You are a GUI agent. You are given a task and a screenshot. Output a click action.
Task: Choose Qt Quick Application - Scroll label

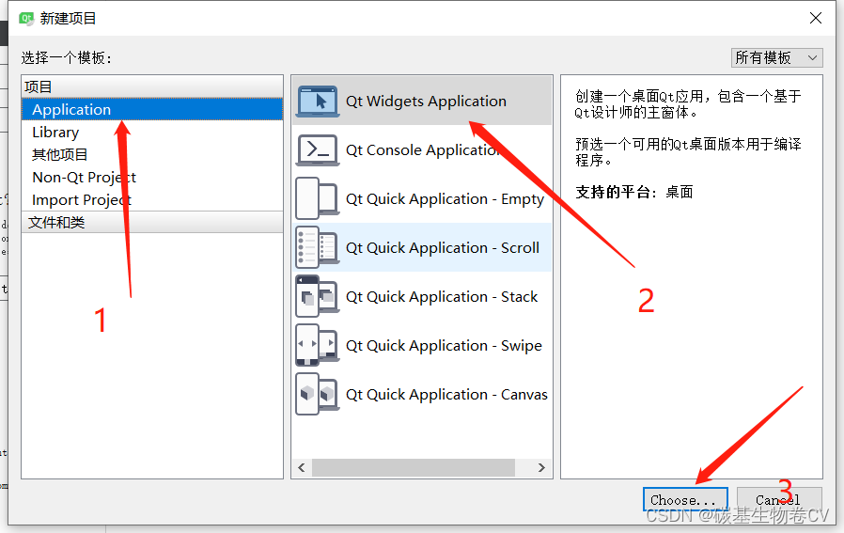(443, 247)
